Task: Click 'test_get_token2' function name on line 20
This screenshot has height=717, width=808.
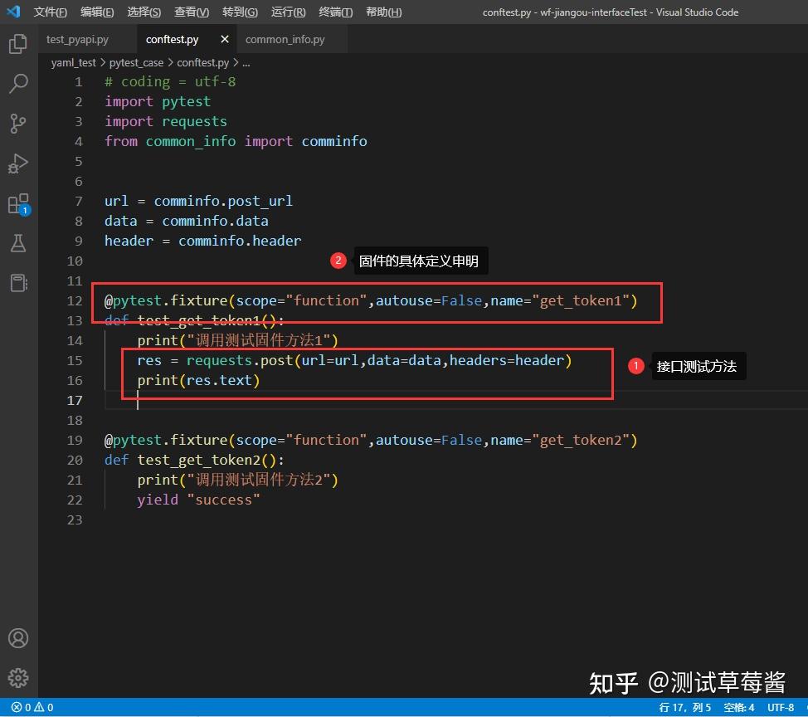Action: (x=198, y=461)
